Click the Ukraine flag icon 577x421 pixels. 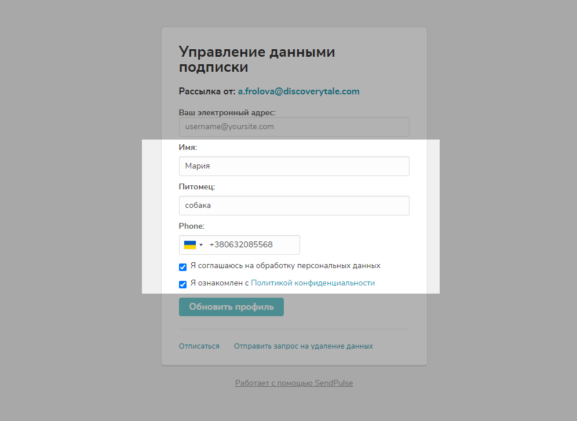pyautogui.click(x=189, y=245)
